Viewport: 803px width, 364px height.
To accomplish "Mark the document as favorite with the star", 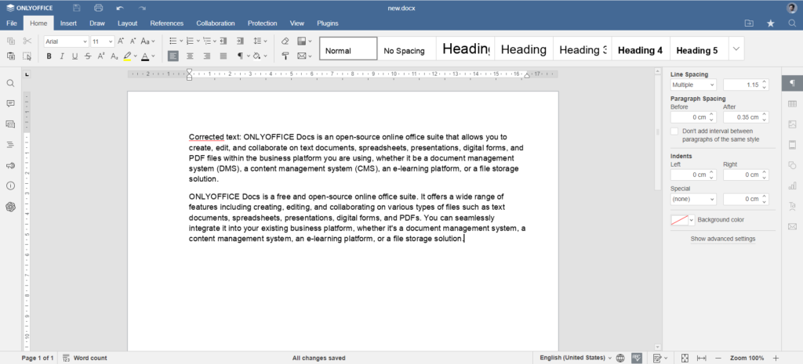I will tap(770, 23).
